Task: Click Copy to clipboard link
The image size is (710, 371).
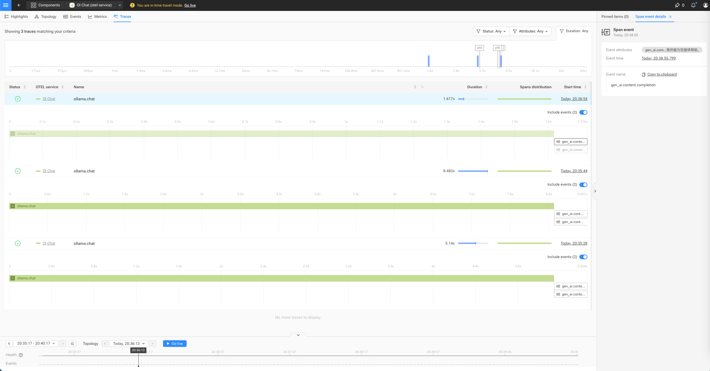Action: tap(662, 74)
